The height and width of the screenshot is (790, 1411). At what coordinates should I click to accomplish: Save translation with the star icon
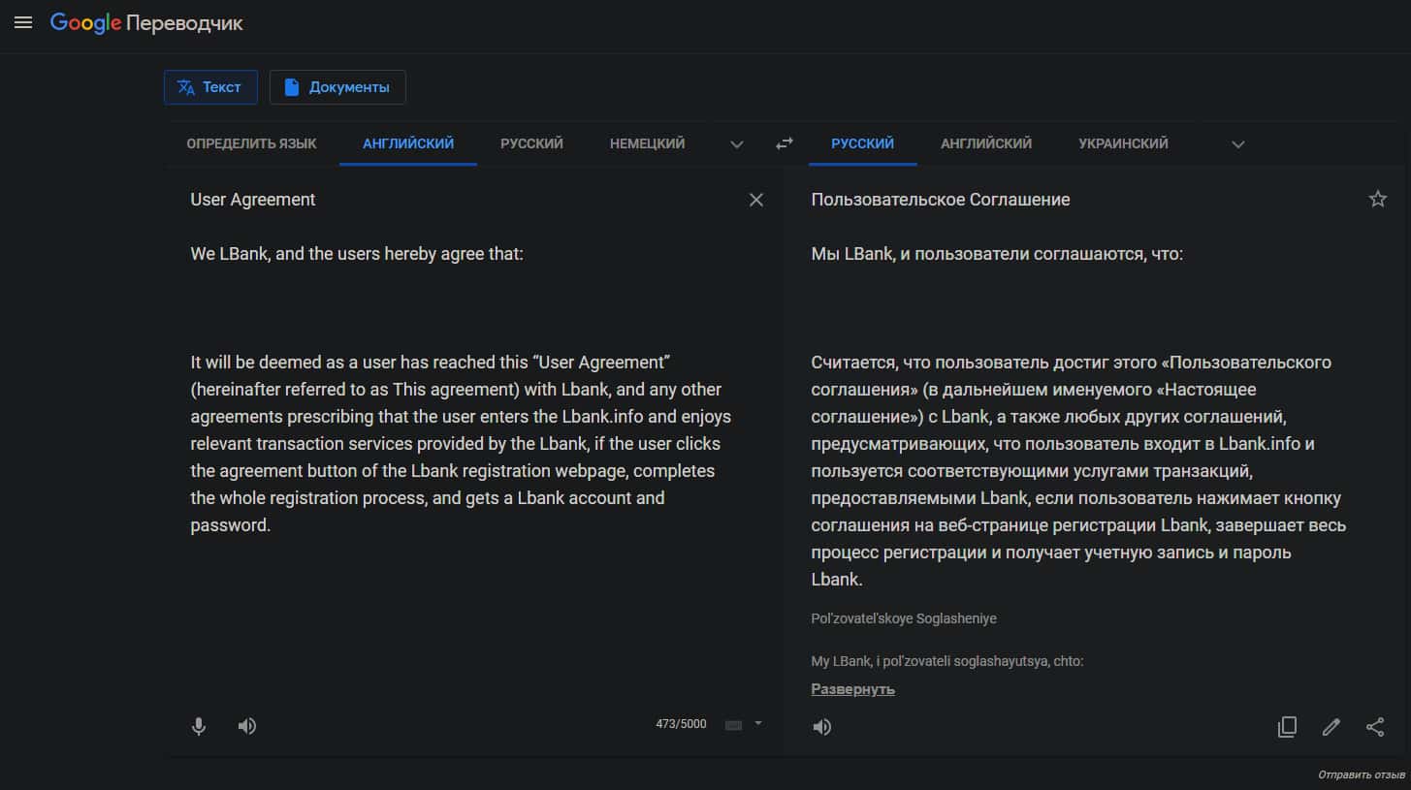click(1377, 200)
